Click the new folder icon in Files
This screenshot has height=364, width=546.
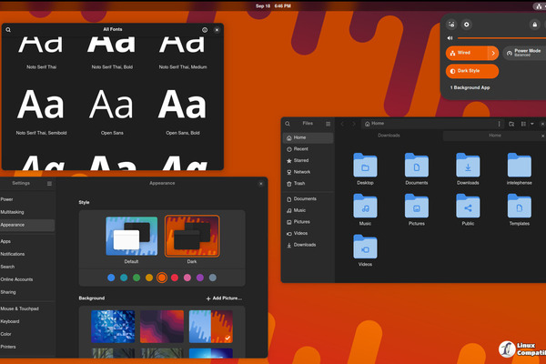tap(511, 123)
